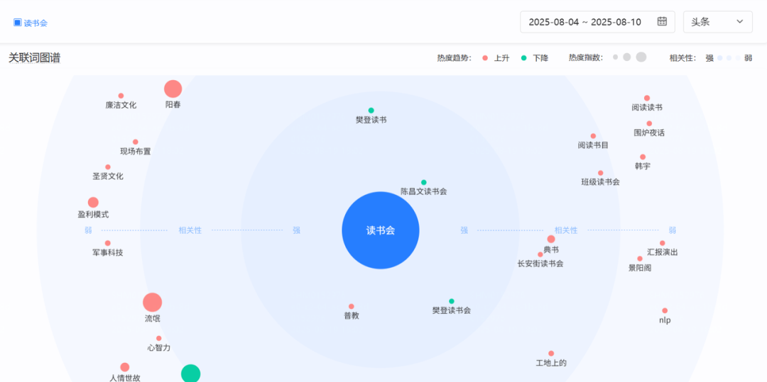
Task: Click the 阳春 label text
Action: [173, 104]
